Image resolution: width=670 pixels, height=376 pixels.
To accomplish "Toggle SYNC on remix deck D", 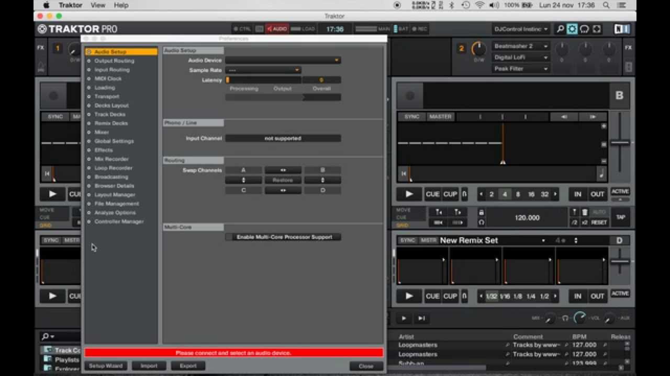I will pyautogui.click(x=407, y=241).
